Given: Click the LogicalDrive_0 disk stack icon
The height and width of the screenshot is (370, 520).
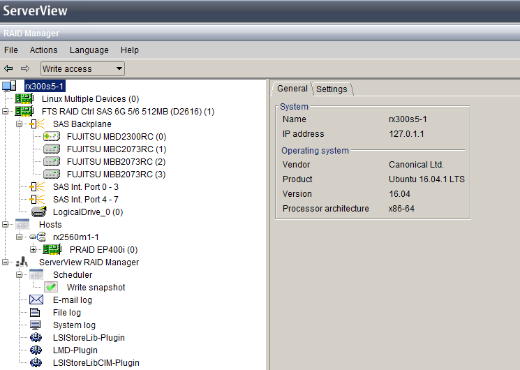Looking at the screenshot, I should tap(38, 212).
